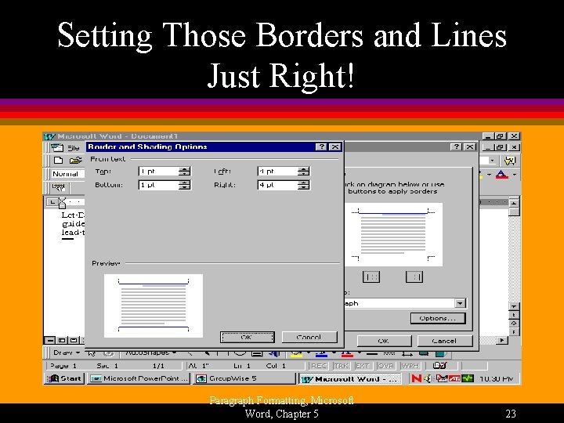This screenshot has height=423, width=564.
Task: Click Cancel in Border and Shading Options
Action: click(309, 338)
